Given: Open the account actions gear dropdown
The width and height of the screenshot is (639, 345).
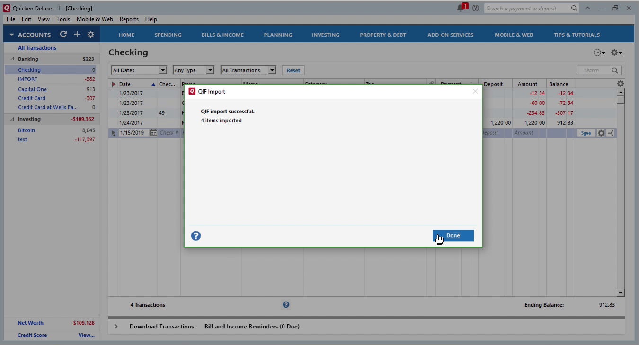Looking at the screenshot, I should click(x=616, y=53).
